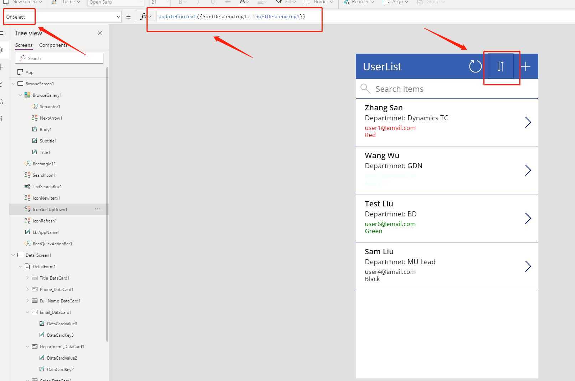Select Subtitle1 label in the tree
Image resolution: width=575 pixels, height=381 pixels.
48,141
